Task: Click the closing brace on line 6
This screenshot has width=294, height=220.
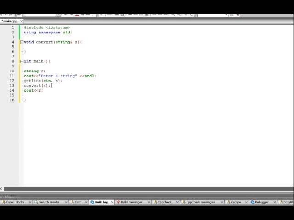Action: click(25, 52)
